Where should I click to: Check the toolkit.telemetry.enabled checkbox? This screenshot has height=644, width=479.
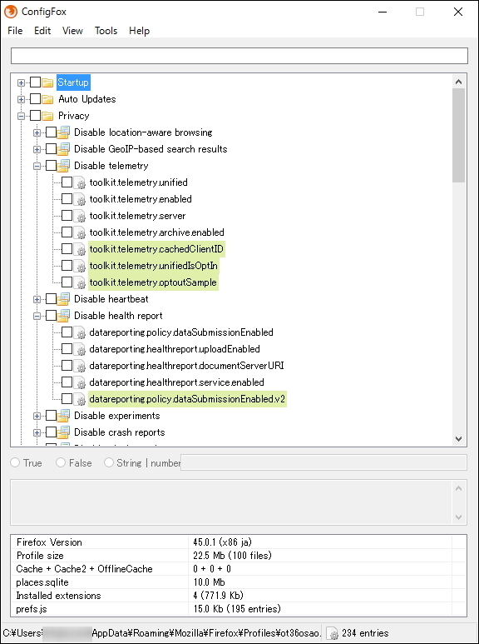click(x=67, y=199)
